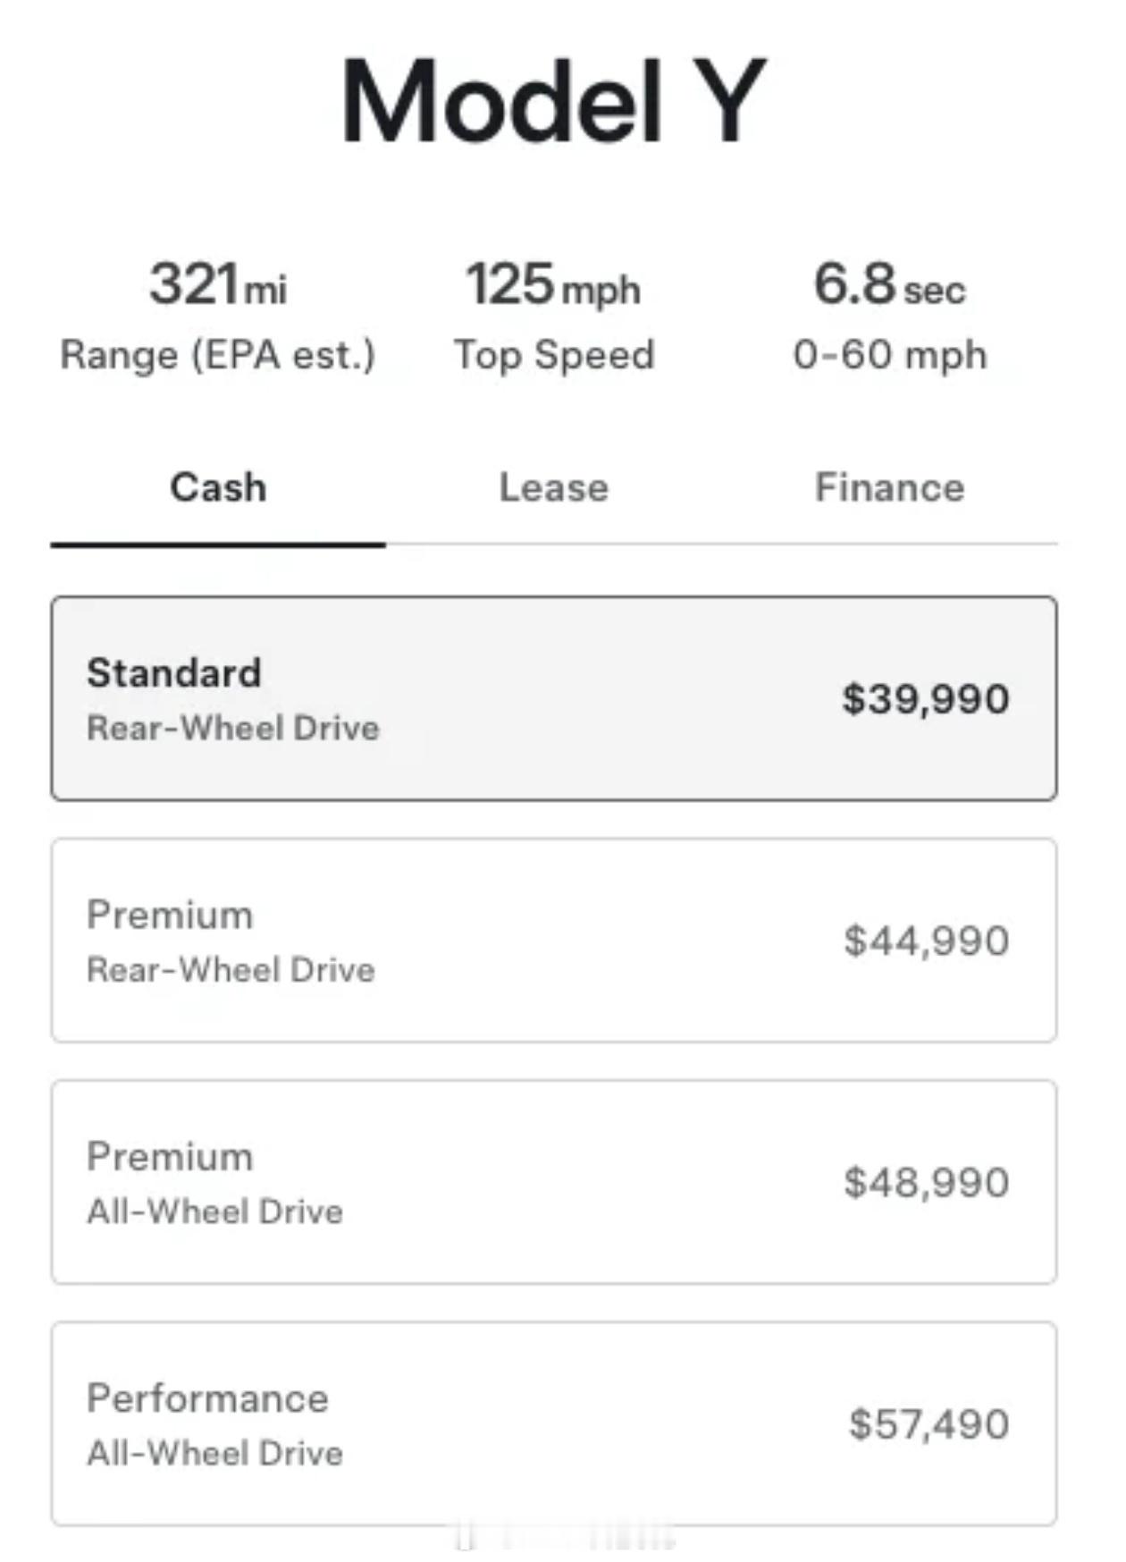Screen dimensions: 1126x1562
Task: Click the 0-60 mph label
Action: (889, 355)
